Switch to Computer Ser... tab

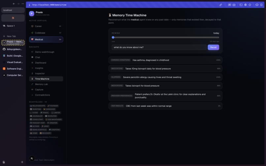[13, 75]
